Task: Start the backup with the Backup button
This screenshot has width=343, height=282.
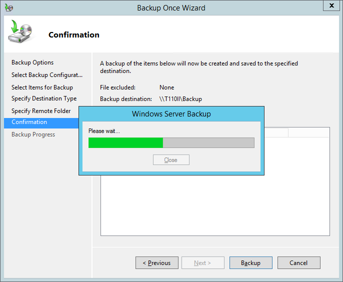Action: 250,263
